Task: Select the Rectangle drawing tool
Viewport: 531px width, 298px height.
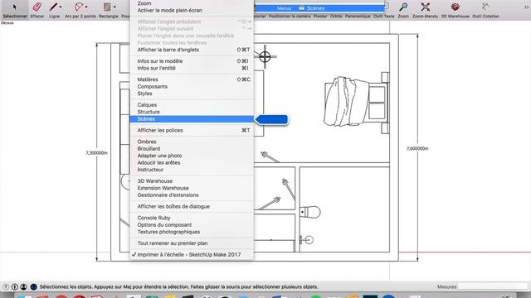Action: click(x=108, y=9)
